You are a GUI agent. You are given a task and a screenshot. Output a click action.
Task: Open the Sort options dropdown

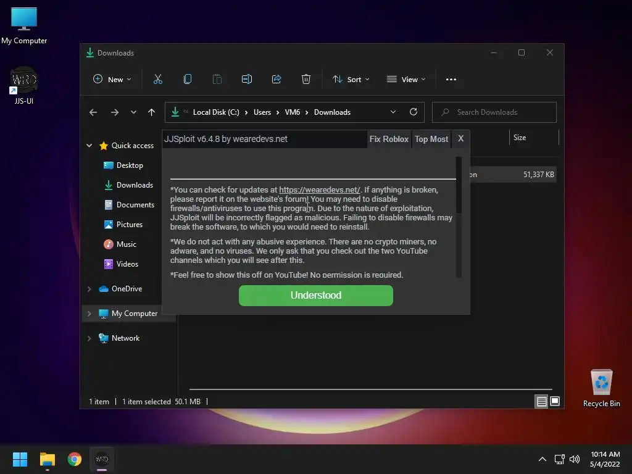coord(351,80)
